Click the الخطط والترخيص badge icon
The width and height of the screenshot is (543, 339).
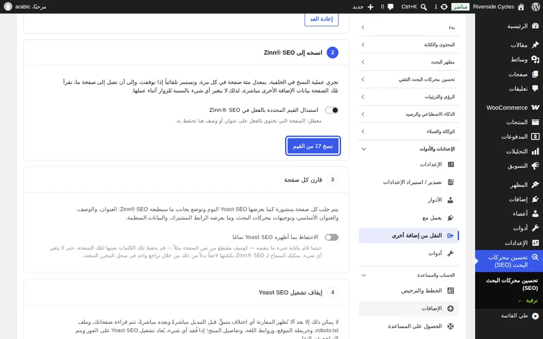point(451,290)
